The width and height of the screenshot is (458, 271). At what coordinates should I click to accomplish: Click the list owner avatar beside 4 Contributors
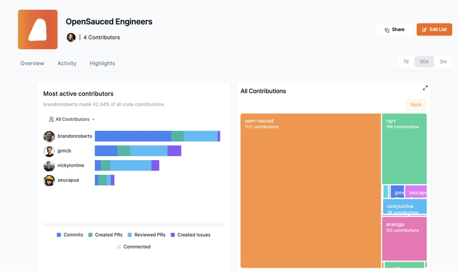click(x=71, y=37)
